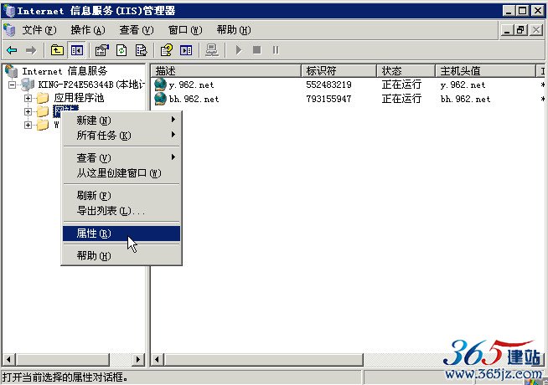Click the Start item play icon
The width and height of the screenshot is (548, 385).
point(239,50)
